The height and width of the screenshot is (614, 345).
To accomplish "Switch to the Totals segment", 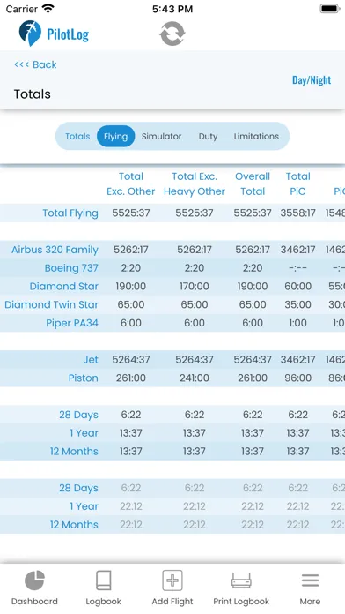I will click(x=77, y=136).
